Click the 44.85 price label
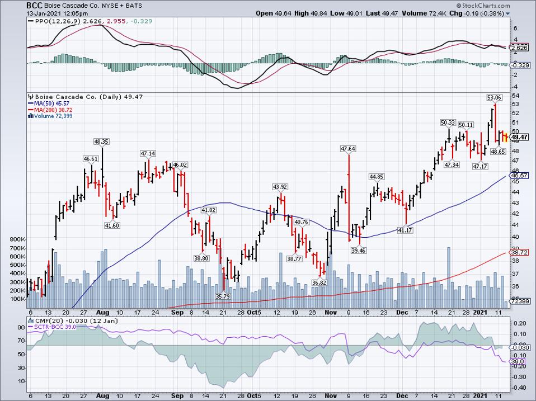 (377, 177)
